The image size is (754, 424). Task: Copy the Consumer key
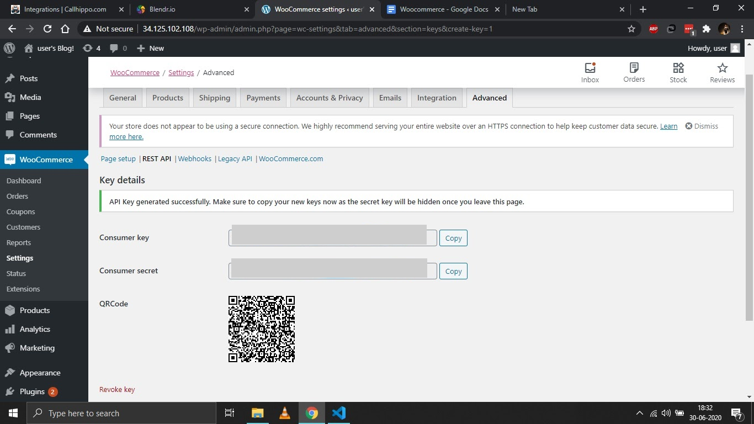(x=453, y=238)
